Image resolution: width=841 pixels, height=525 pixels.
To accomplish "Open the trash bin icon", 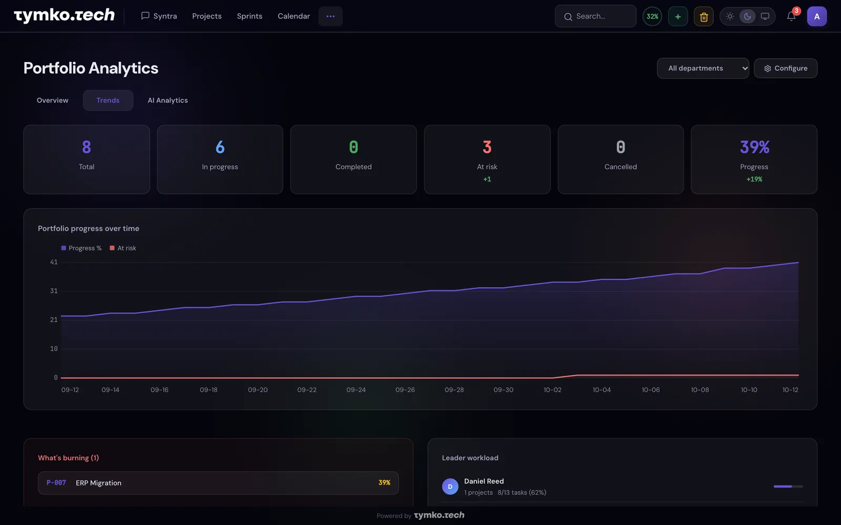I will [x=703, y=16].
